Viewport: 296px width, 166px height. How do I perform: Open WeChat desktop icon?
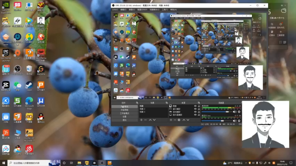(17, 86)
